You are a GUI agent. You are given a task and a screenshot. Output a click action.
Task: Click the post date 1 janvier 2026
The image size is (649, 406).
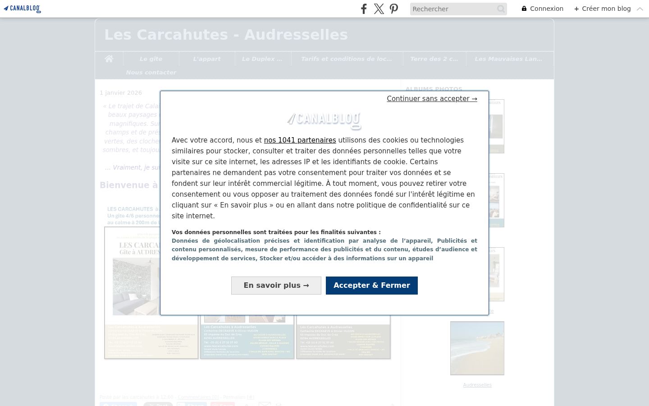click(121, 93)
